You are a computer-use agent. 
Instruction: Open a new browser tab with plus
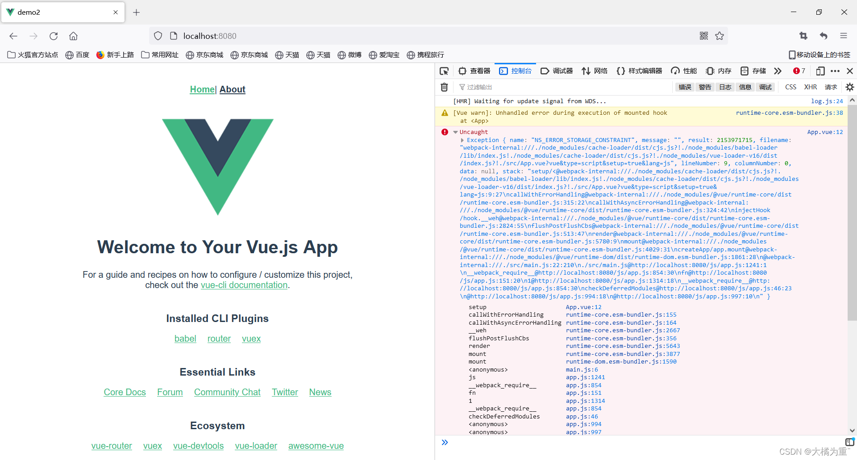[x=137, y=13]
